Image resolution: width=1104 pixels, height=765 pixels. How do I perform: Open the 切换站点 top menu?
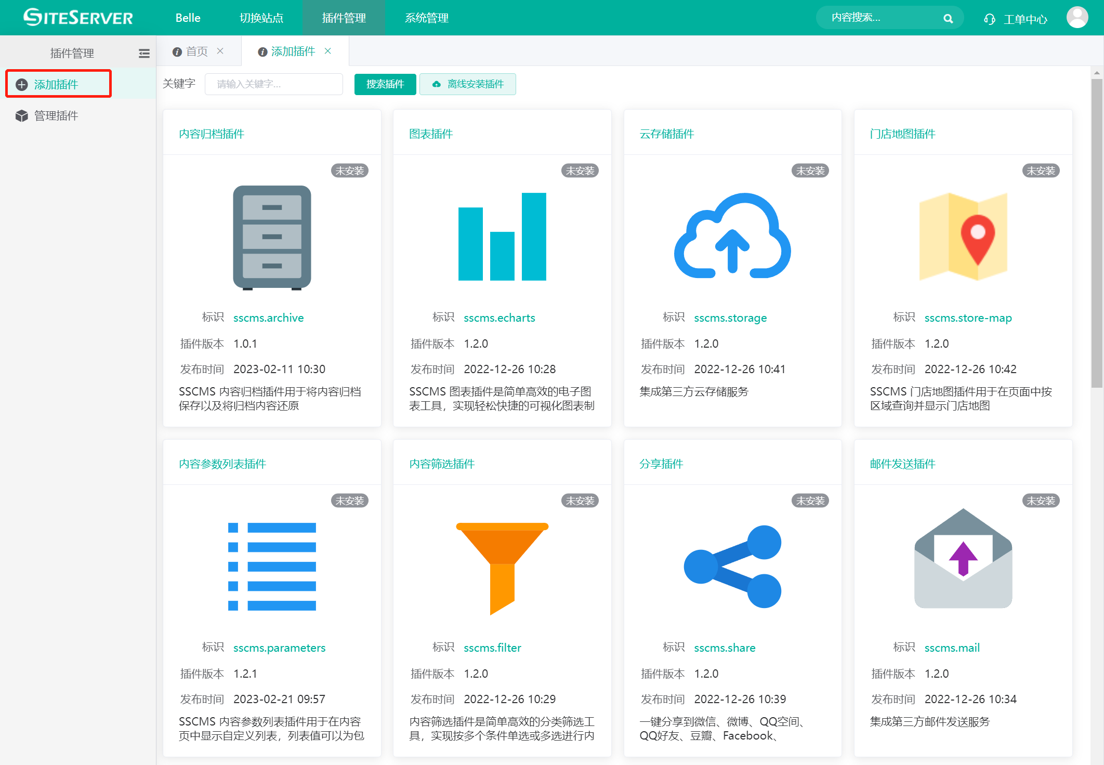(x=261, y=18)
